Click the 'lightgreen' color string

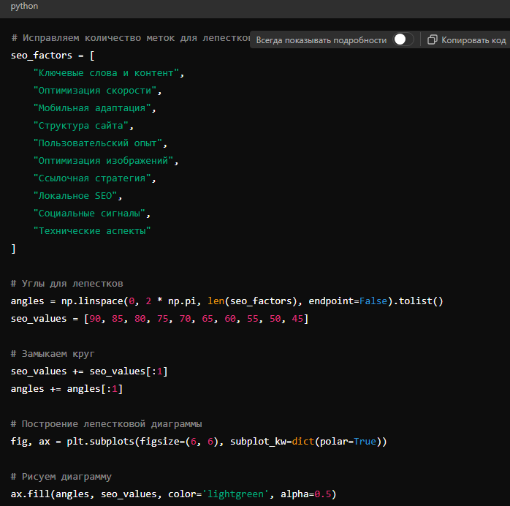click(237, 494)
